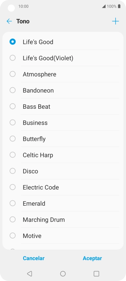Tap the Android back navigation triangle

point(29,273)
